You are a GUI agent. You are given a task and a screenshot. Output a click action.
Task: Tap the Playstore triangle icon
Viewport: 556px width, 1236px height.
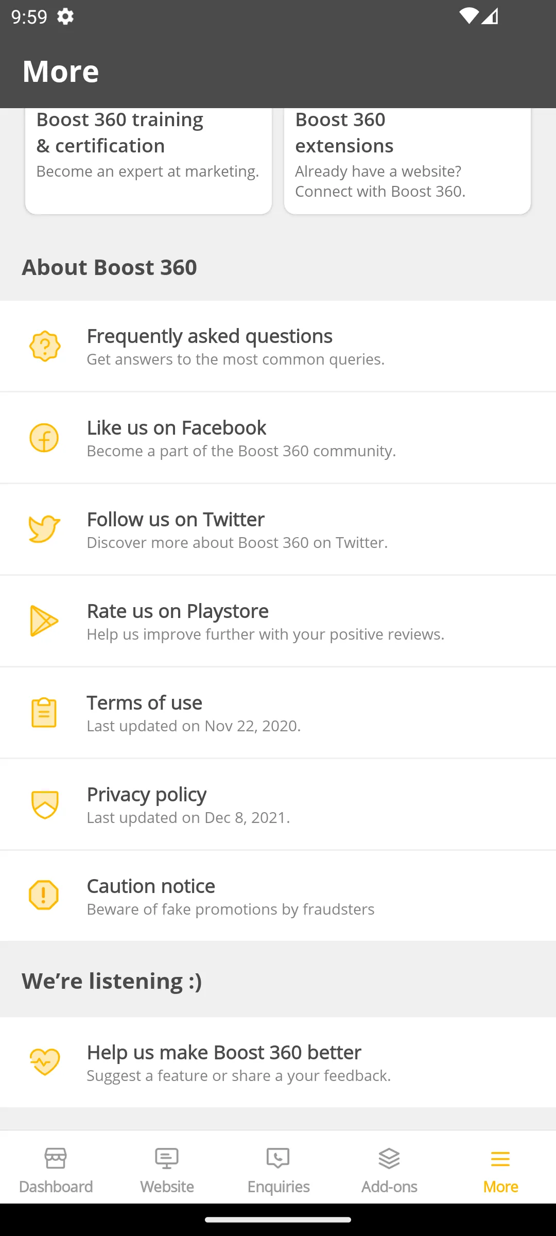coord(44,621)
